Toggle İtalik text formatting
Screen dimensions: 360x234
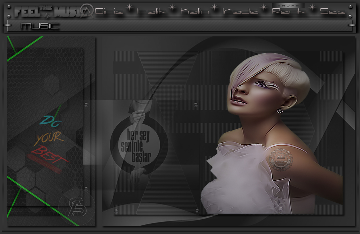pyautogui.click(x=151, y=12)
